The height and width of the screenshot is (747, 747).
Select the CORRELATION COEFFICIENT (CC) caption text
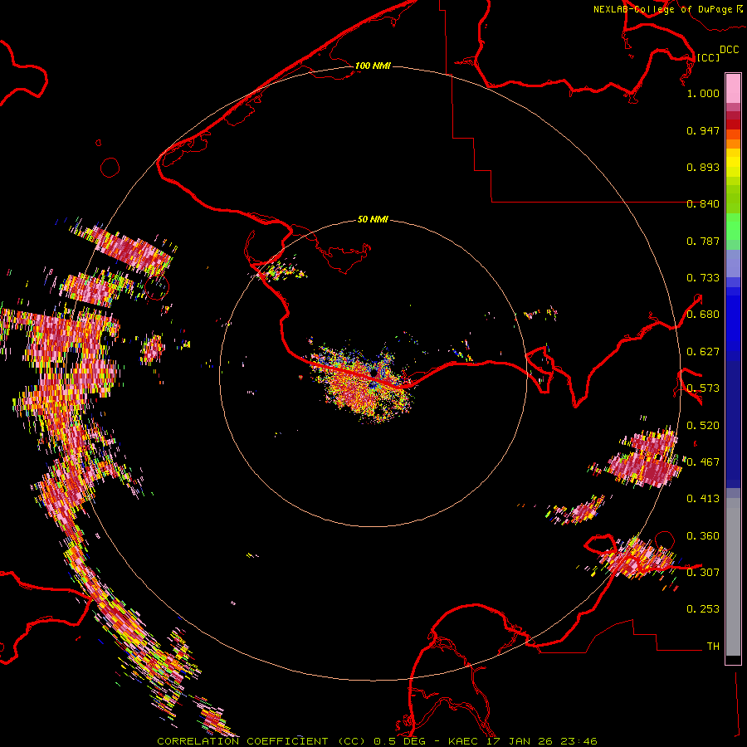pos(261,741)
